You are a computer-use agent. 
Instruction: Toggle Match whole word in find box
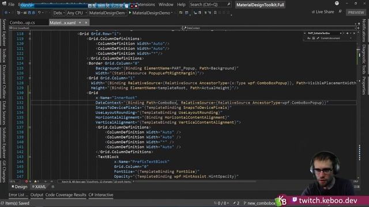coord(314,39)
